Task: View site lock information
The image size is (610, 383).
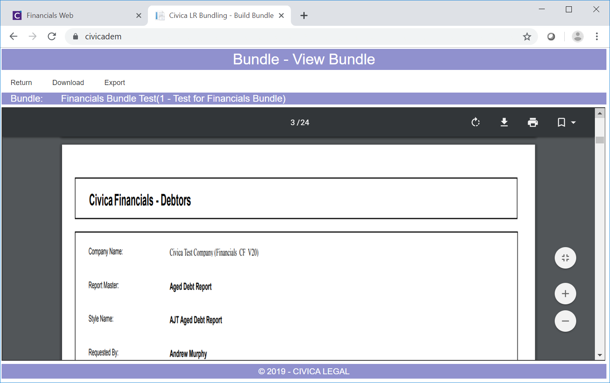Action: coord(76,37)
